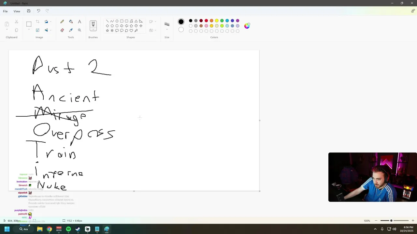417x234 pixels.
Task: Expand the Size dropdown
Action: 167,30
